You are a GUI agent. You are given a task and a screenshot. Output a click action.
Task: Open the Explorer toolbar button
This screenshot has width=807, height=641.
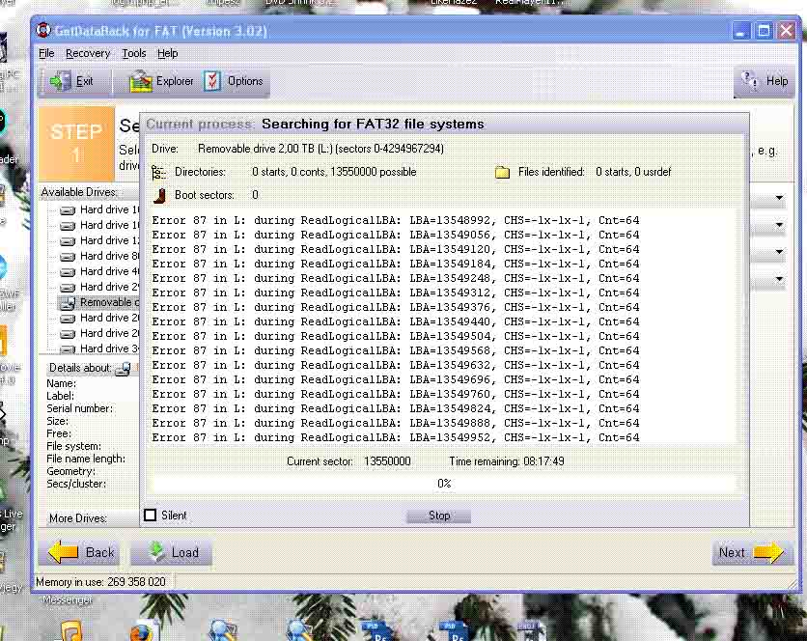[161, 81]
